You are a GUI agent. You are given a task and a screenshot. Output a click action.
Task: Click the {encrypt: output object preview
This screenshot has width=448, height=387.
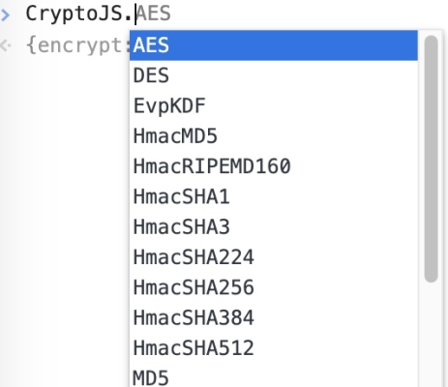point(77,45)
